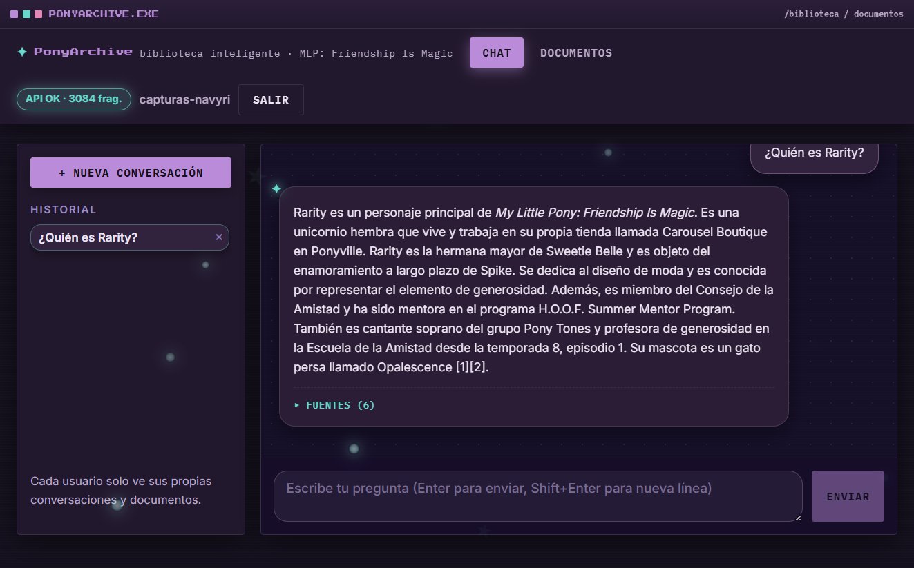Click the PonyArchive logo text
Screen dimensions: 914x568
tap(83, 52)
